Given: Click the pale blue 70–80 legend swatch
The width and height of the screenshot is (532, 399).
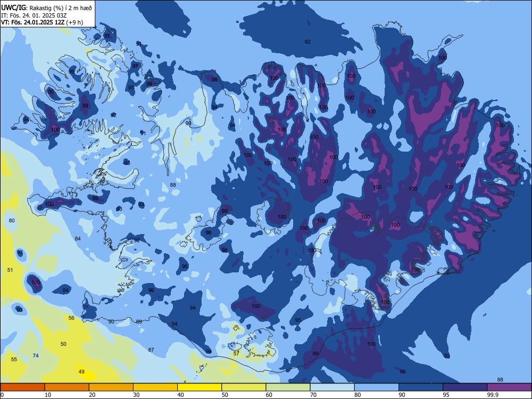Looking at the screenshot, I should point(332,387).
